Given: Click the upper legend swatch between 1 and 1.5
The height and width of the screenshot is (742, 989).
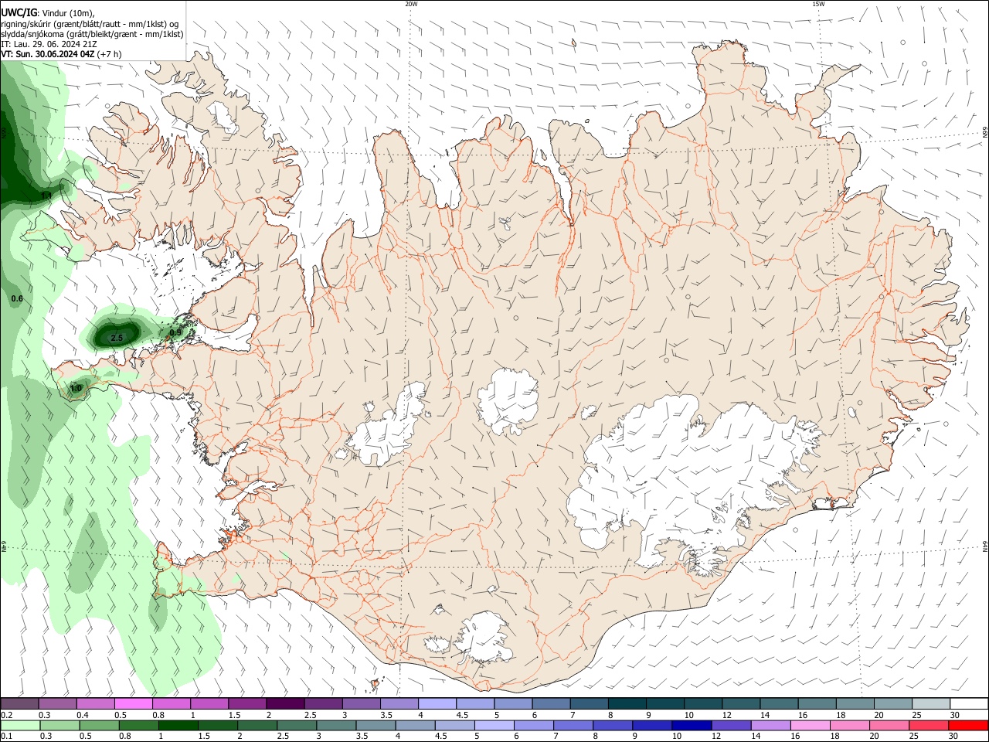Looking at the screenshot, I should pyautogui.click(x=209, y=704).
